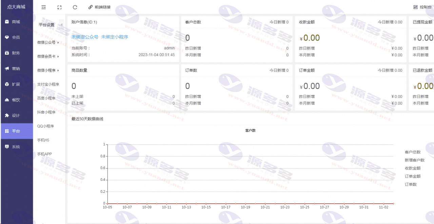Select the 系统 sidebar label
This screenshot has width=434, height=224.
click(x=16, y=147)
